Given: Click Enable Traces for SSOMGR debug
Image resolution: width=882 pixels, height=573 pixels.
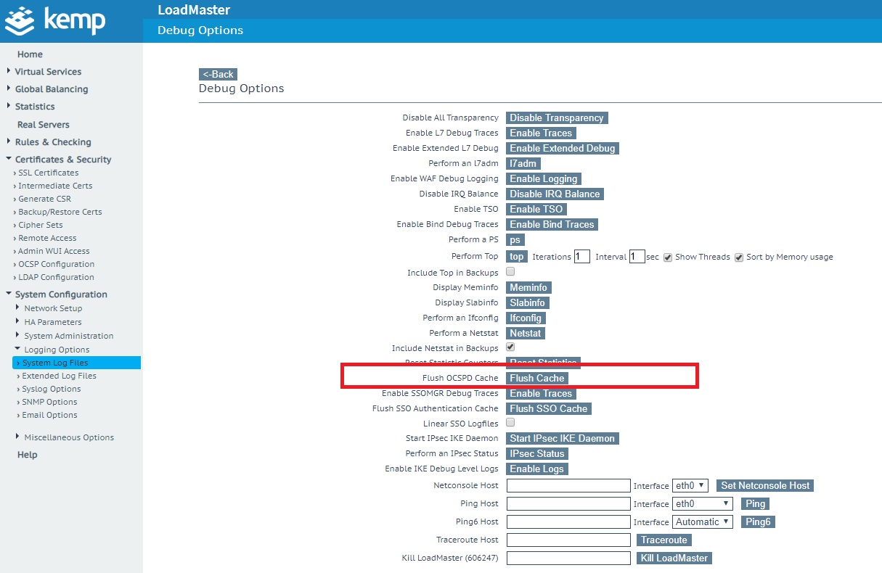Looking at the screenshot, I should (542, 393).
